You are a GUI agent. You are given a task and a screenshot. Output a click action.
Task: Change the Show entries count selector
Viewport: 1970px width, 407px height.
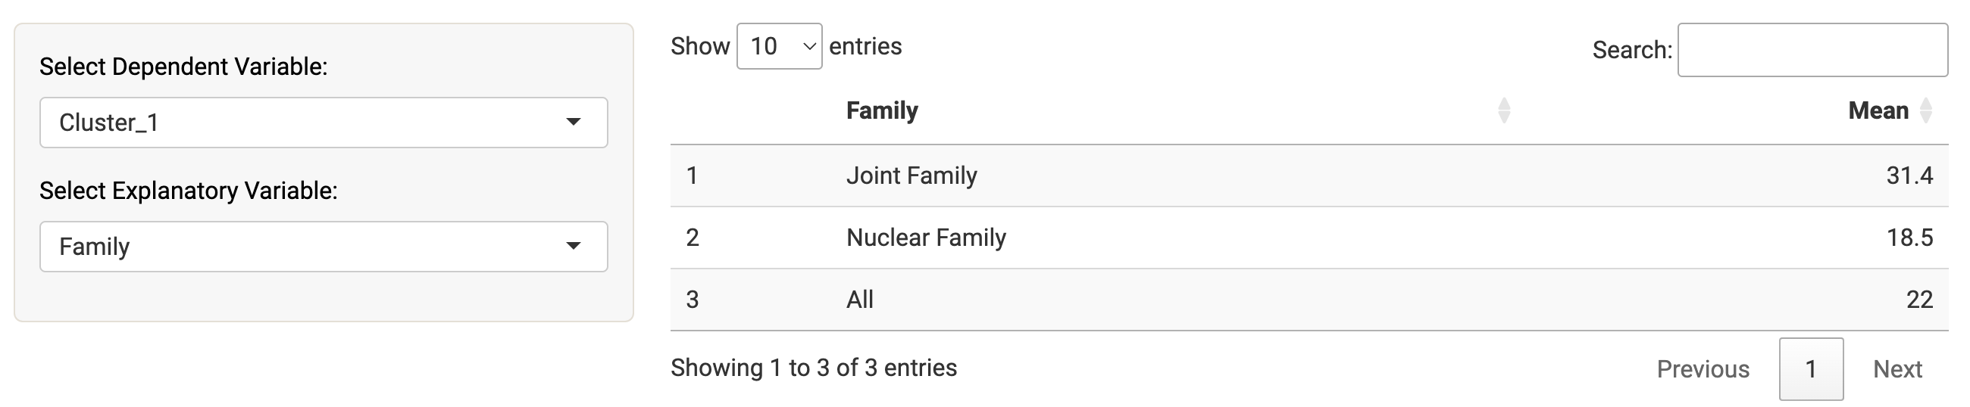pos(779,47)
